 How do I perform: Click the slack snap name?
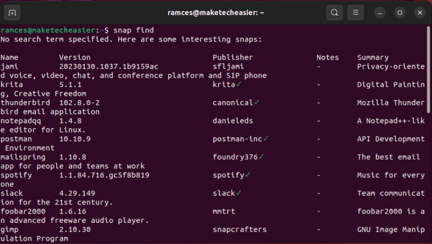[x=11, y=193]
